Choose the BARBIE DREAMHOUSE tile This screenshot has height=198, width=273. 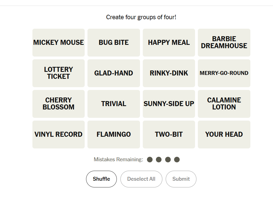coord(224,43)
